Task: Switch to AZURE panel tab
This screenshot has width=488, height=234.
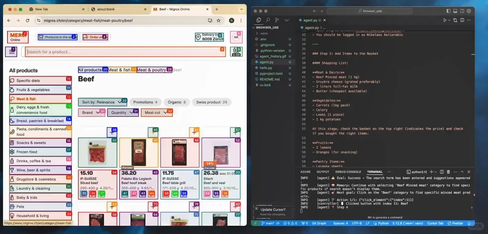Action: 305,172
